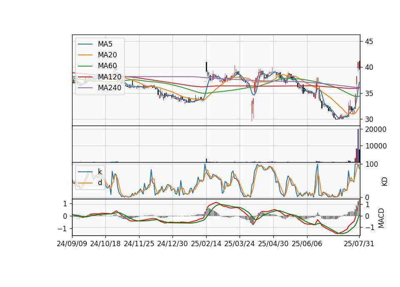Click the MA20 legend label
Image resolution: width=400 pixels, height=287 pixels.
pos(107,55)
